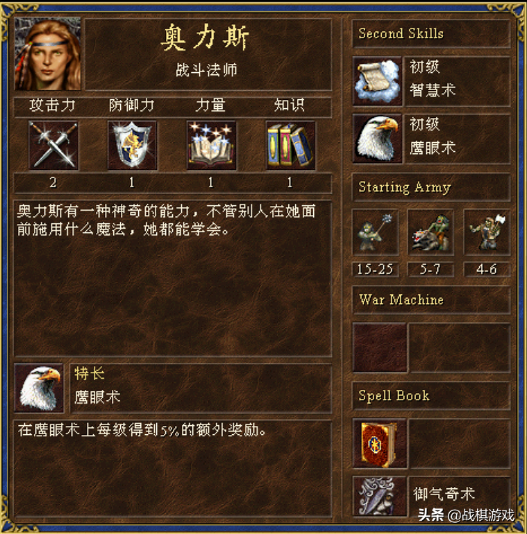Select the crossed swords attack icon

pyautogui.click(x=53, y=146)
